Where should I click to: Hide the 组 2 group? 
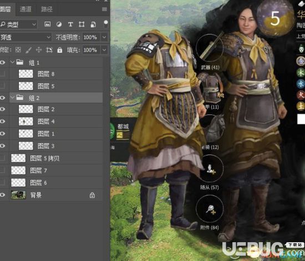(x=2, y=98)
